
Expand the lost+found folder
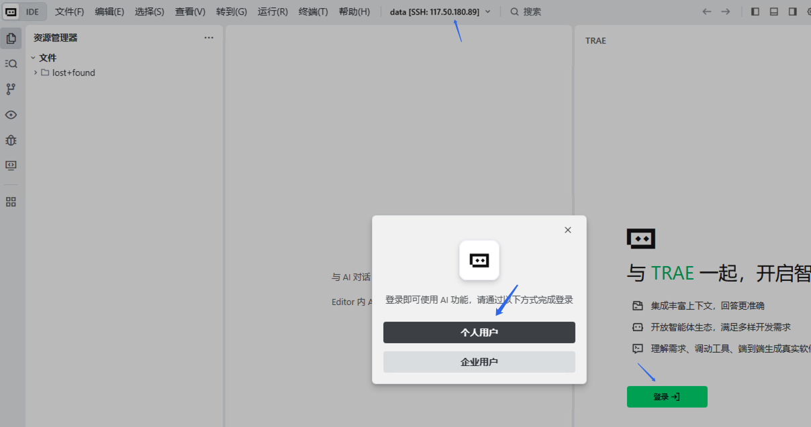click(36, 72)
